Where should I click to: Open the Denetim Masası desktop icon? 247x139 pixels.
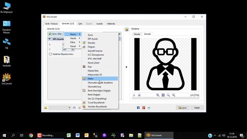click(7, 27)
